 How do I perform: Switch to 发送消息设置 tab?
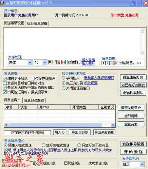(x=14, y=23)
